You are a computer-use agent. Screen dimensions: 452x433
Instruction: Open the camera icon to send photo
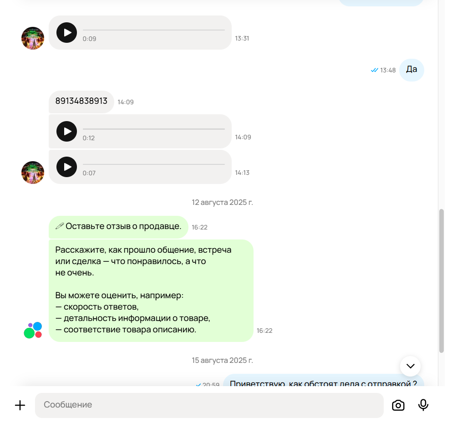398,405
